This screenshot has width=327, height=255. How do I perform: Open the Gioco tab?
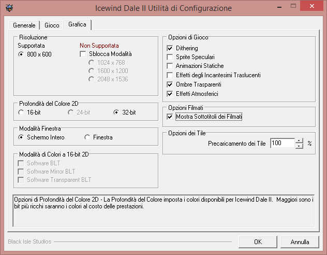click(52, 25)
